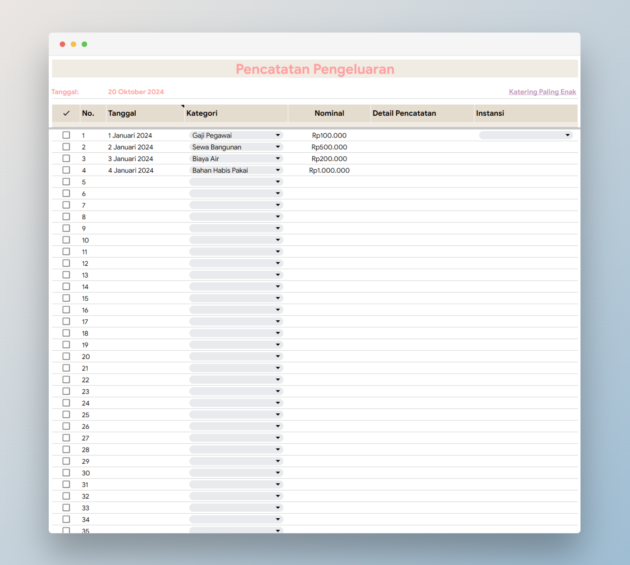Open the empty Kategori dropdown in row 5
Screen dimensions: 630x565
(236, 182)
